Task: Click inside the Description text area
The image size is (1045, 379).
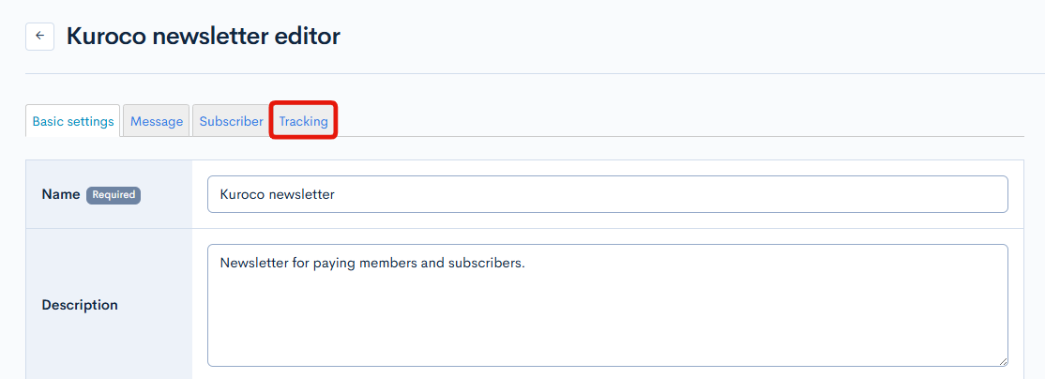Action: [x=607, y=305]
